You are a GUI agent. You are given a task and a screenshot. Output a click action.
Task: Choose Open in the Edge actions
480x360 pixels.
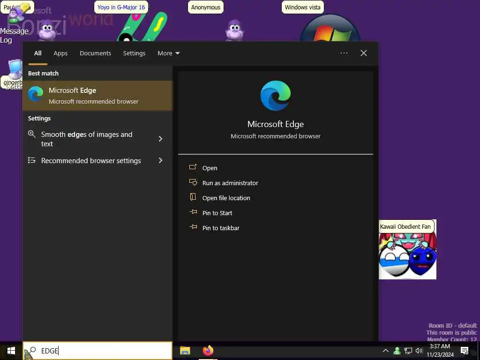point(210,168)
